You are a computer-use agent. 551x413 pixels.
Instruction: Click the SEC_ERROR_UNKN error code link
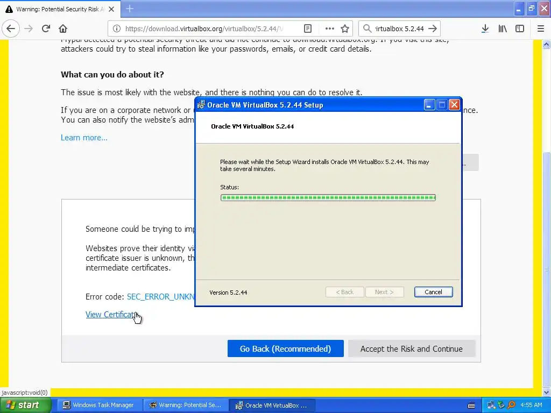tap(160, 297)
